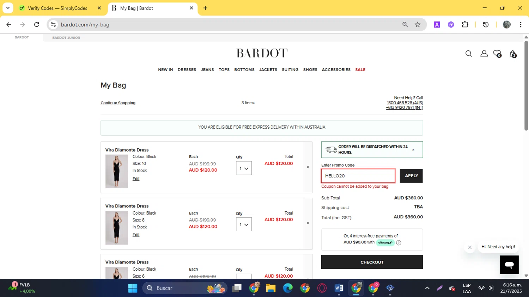The image size is (529, 297).
Task: Open the tab search dropdown arrow
Action: pos(8,8)
